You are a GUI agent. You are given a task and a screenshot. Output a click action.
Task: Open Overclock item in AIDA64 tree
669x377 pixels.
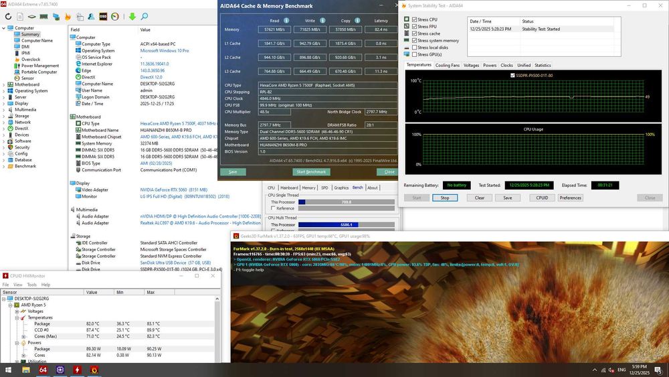point(31,60)
